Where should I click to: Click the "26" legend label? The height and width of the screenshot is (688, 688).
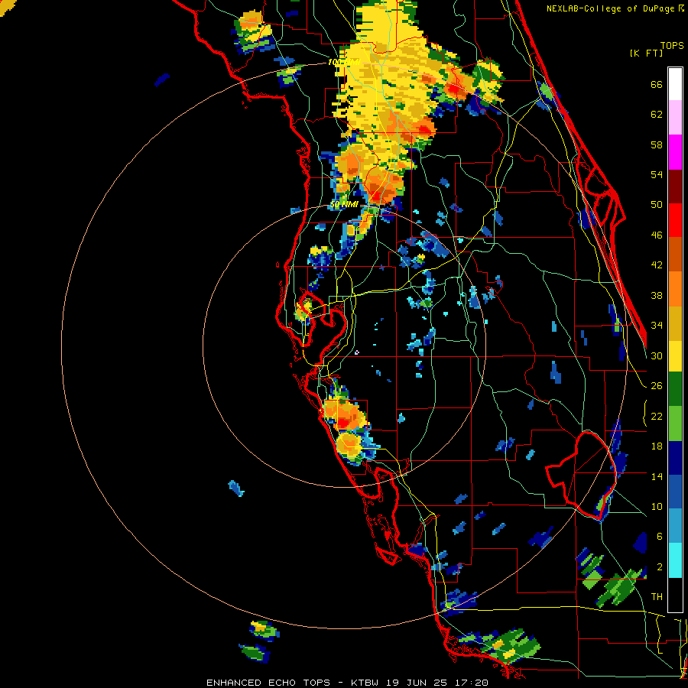657,386
